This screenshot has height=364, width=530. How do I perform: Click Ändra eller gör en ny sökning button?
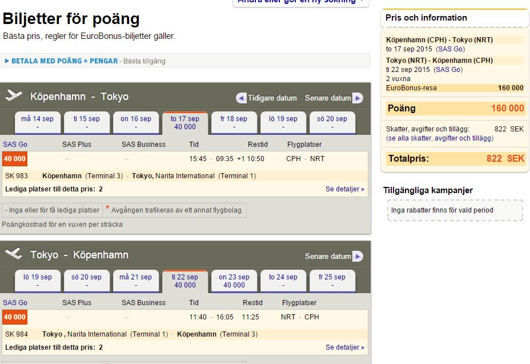tap(300, 2)
